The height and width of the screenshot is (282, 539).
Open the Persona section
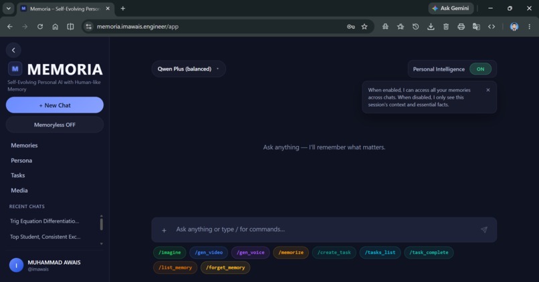(x=21, y=161)
